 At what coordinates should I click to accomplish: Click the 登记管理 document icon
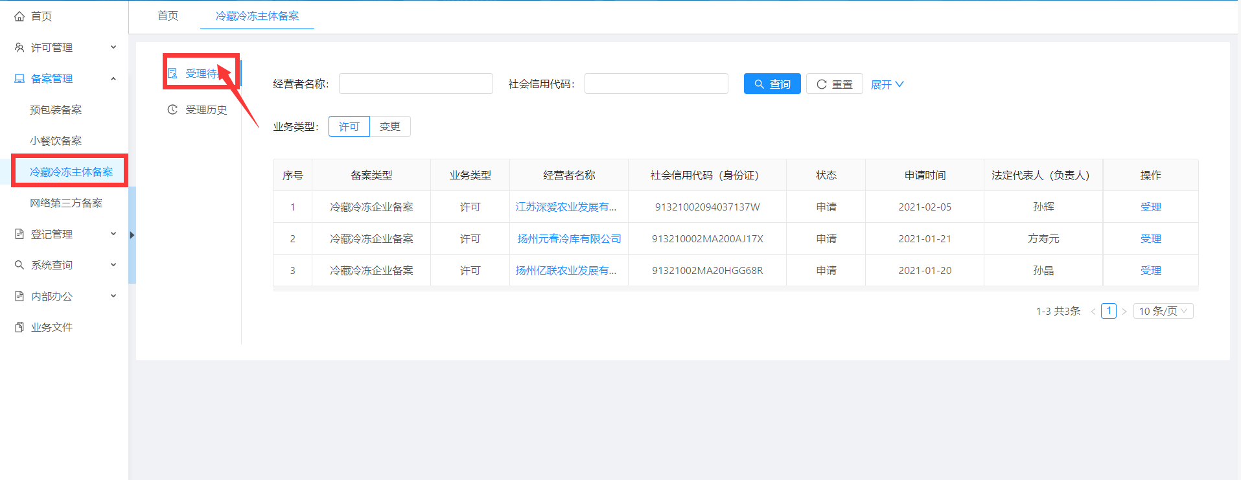19,234
